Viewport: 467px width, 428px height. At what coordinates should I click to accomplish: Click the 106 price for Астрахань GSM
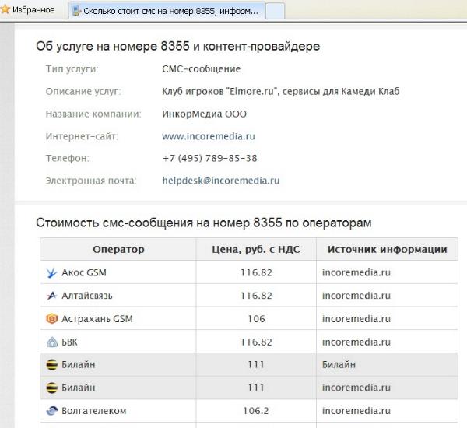pos(256,319)
